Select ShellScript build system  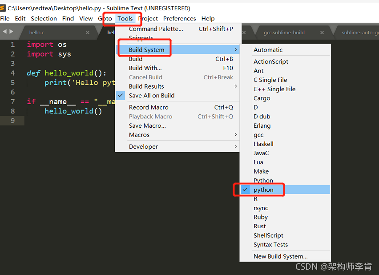pyautogui.click(x=285, y=235)
